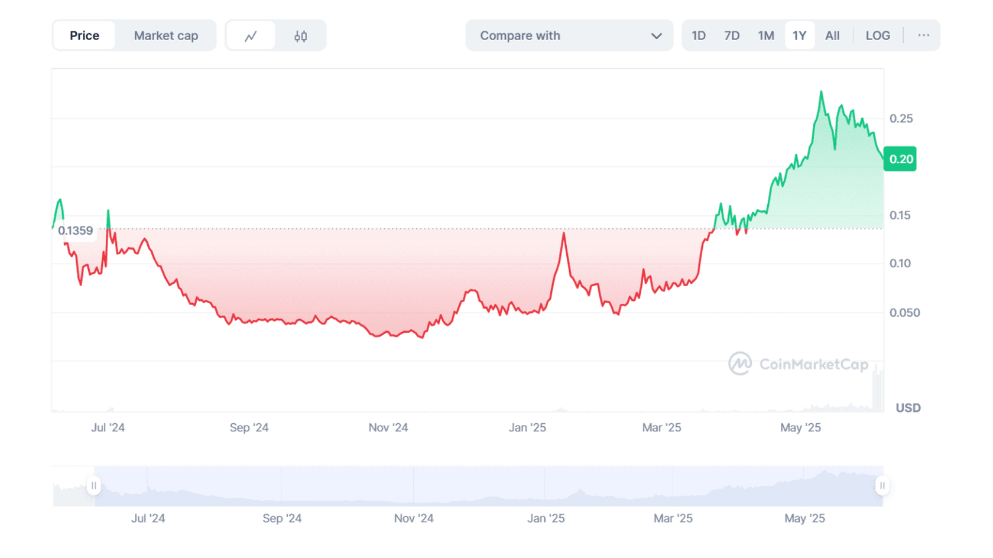The width and height of the screenshot is (993, 558).
Task: Click the USD currency label
Action: coord(908,408)
